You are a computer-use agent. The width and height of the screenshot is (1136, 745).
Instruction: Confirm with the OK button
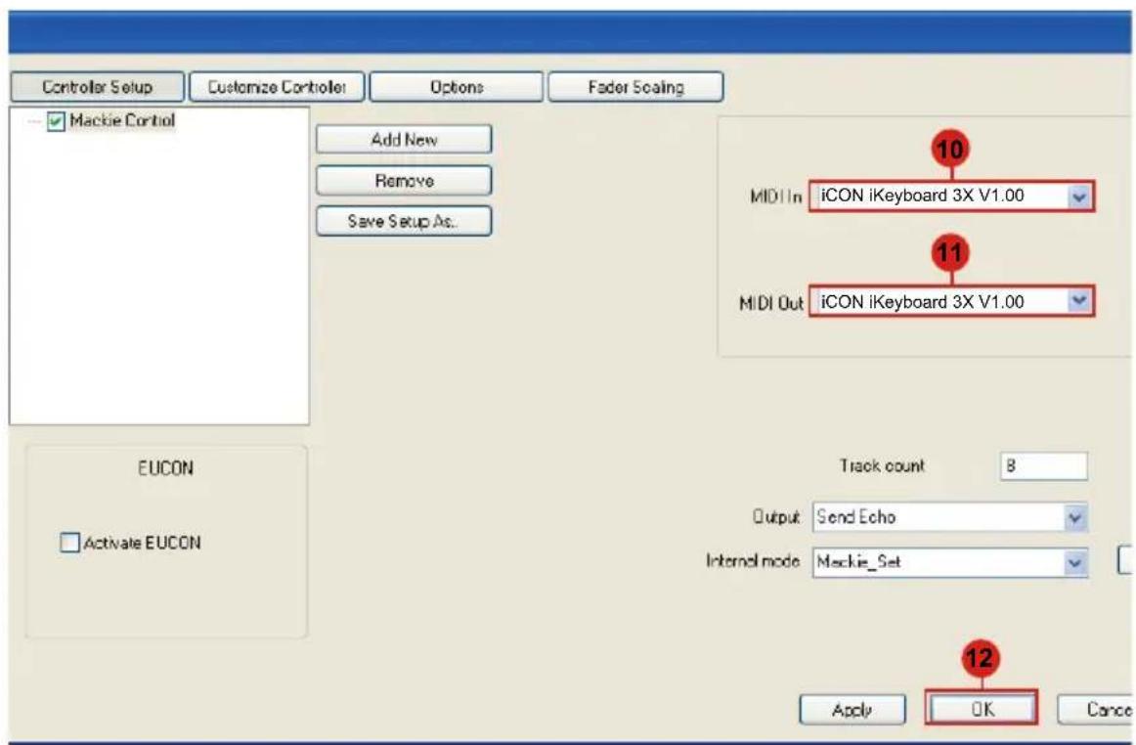point(982,709)
